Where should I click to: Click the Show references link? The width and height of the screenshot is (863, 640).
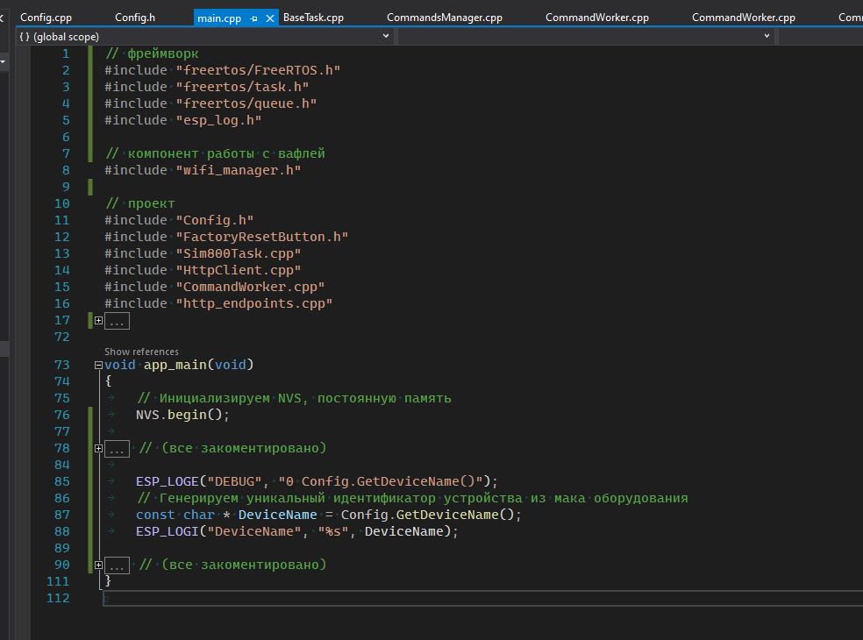141,352
